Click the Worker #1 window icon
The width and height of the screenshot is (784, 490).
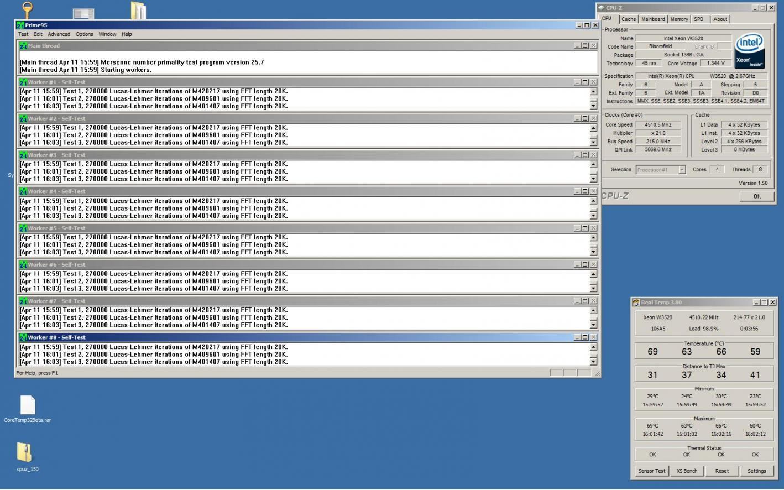click(23, 82)
